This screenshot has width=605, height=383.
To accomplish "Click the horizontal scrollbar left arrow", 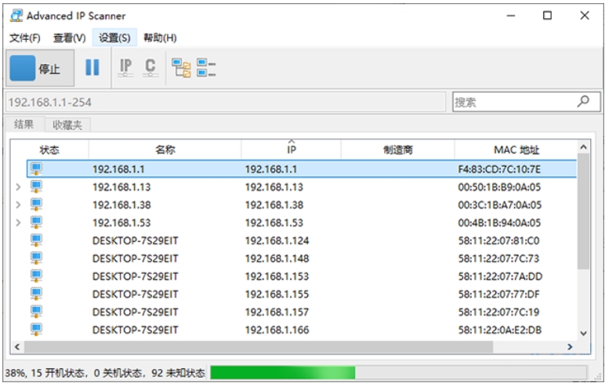I will 17,347.
